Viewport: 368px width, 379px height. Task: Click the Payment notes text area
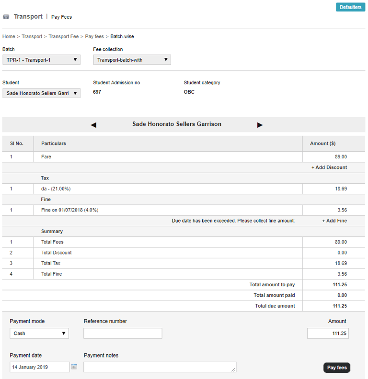click(x=160, y=367)
